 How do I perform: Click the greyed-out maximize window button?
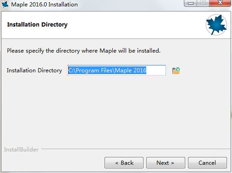pos(203,3)
